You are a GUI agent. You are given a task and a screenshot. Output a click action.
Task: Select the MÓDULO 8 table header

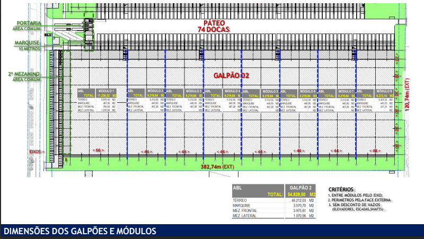pos(384,91)
